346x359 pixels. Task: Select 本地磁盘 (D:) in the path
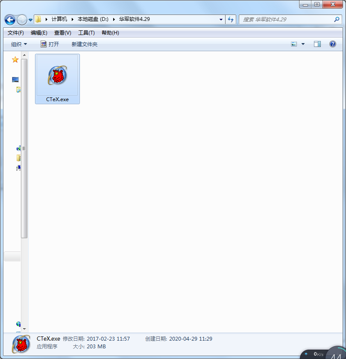(x=93, y=19)
